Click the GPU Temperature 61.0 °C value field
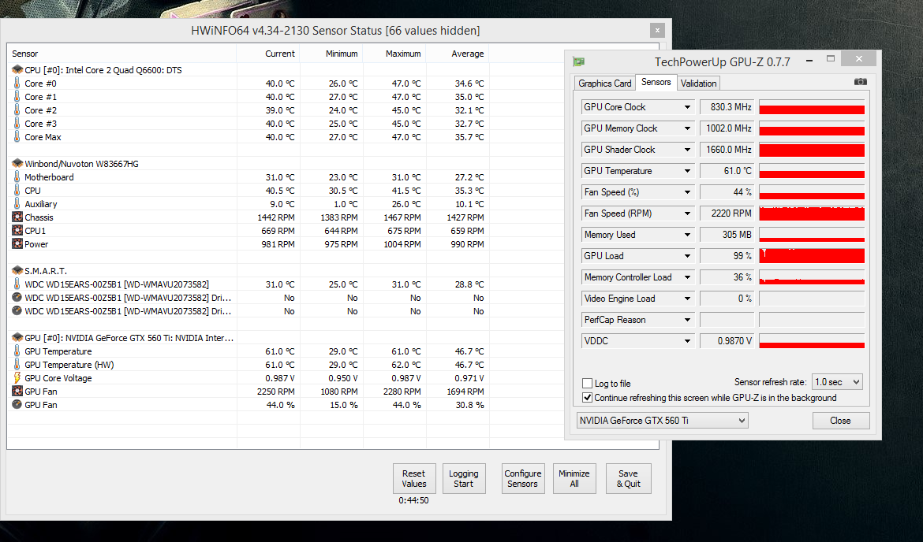The width and height of the screenshot is (923, 542). point(727,171)
